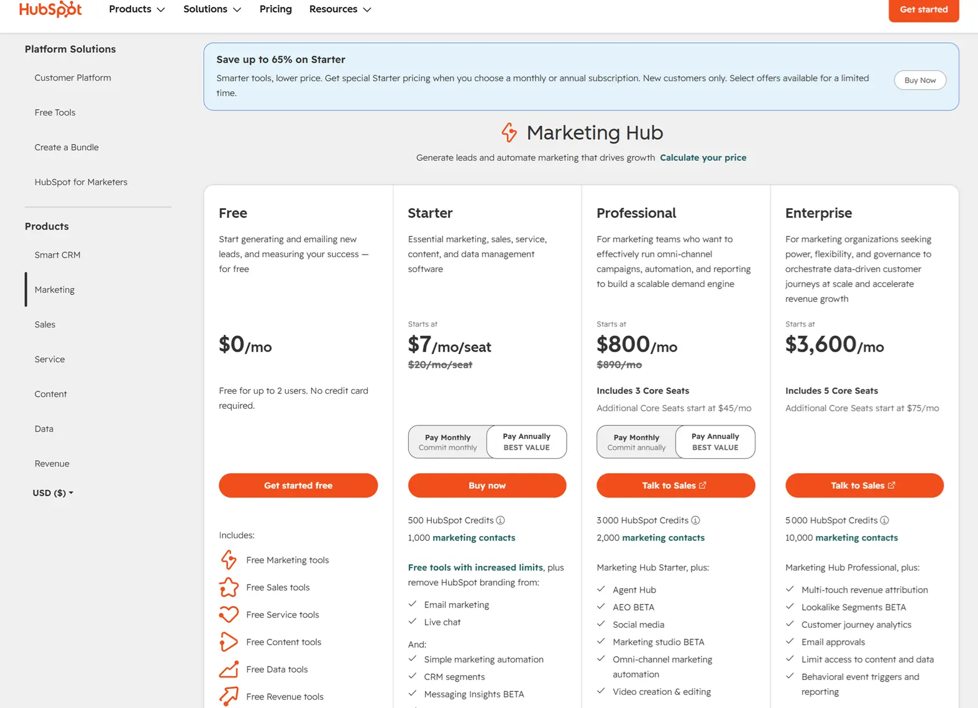The width and height of the screenshot is (978, 708).
Task: Click Buy Now in the Starter banner
Action: pyautogui.click(x=920, y=80)
